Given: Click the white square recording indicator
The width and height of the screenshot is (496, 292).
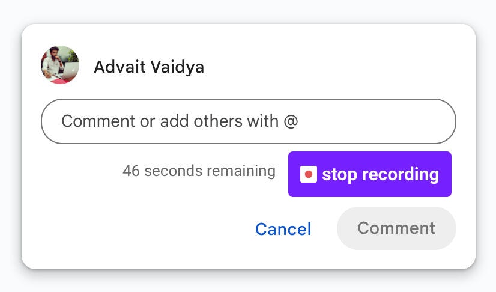Looking at the screenshot, I should (309, 174).
